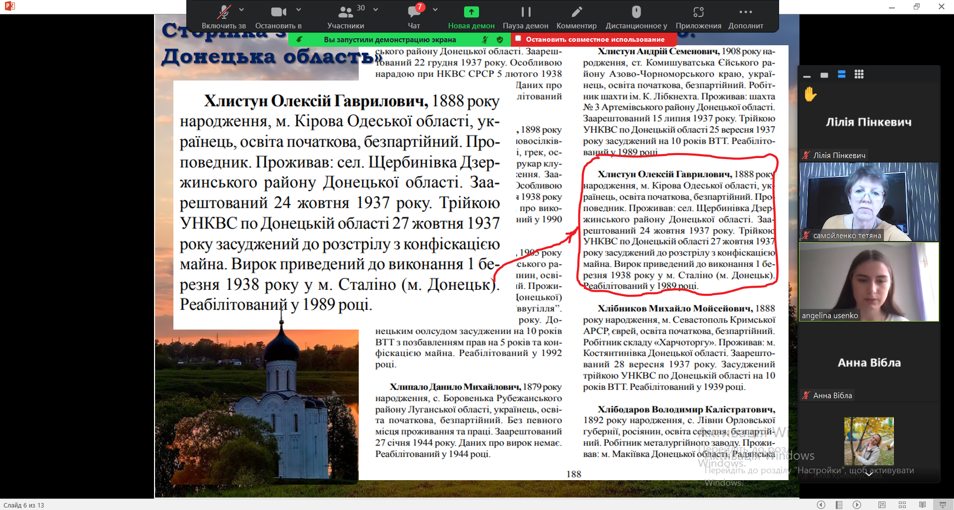Click Лілія Пінкевич muted name label
Image resolution: width=954 pixels, height=510 pixels.
(x=834, y=155)
